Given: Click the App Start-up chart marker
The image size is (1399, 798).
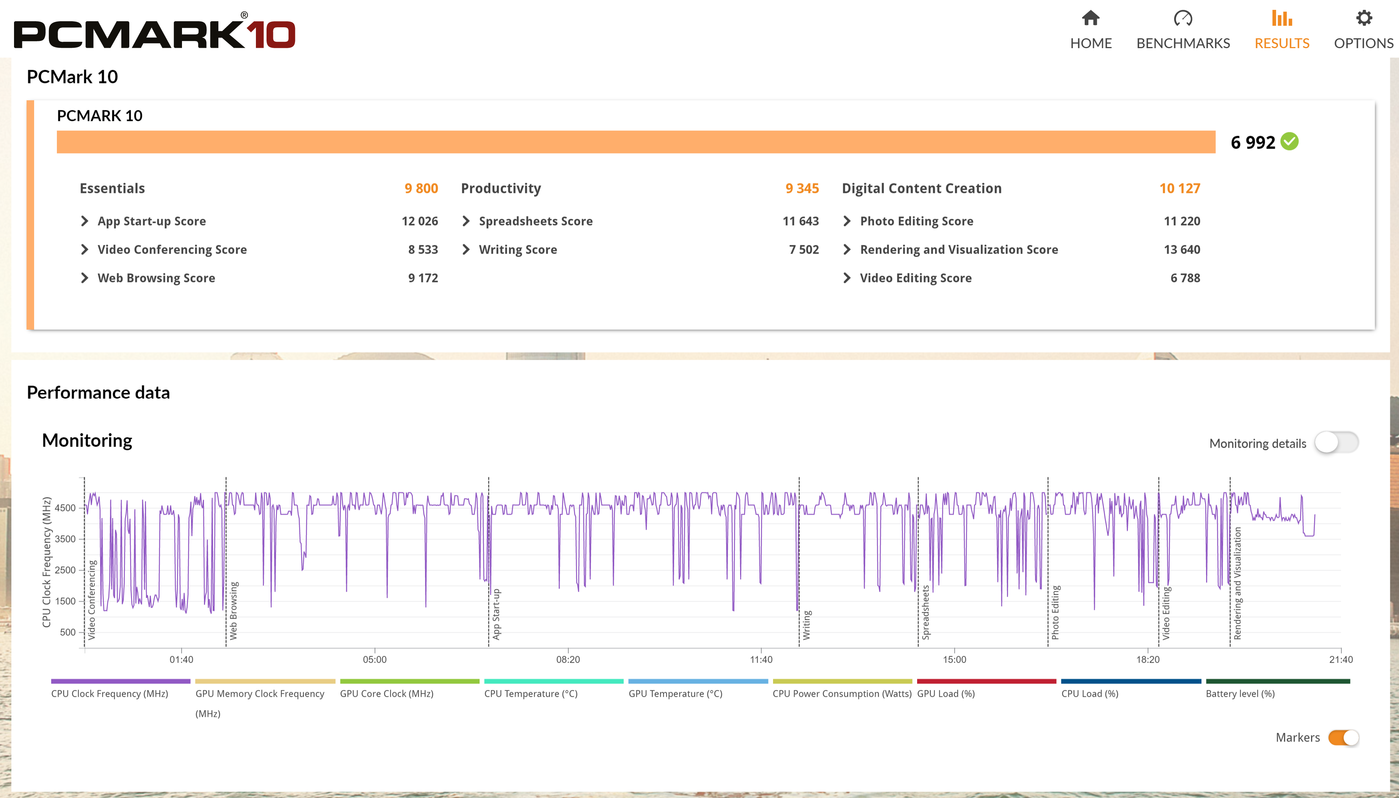Looking at the screenshot, I should 496,614.
